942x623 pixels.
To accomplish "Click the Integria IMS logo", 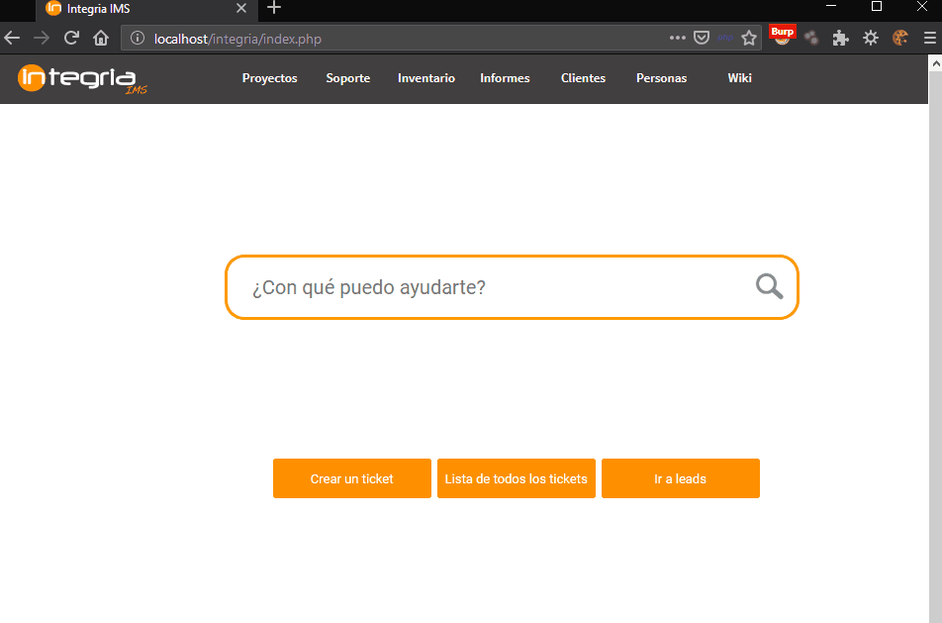I will point(82,79).
